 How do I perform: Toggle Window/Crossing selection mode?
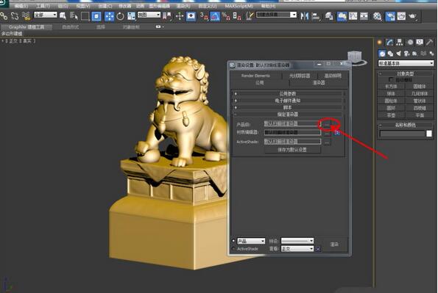point(96,16)
